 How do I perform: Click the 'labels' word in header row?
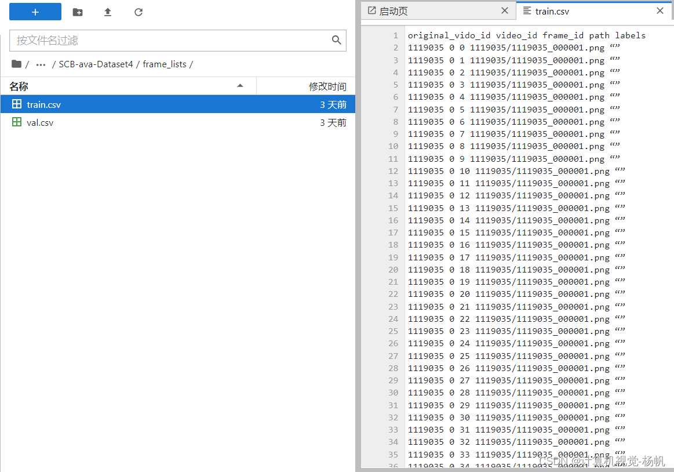pyautogui.click(x=630, y=35)
